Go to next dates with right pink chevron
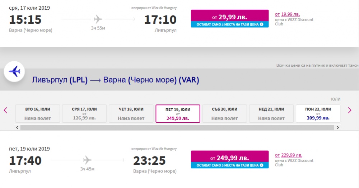359x188 pixels. pos(349,110)
